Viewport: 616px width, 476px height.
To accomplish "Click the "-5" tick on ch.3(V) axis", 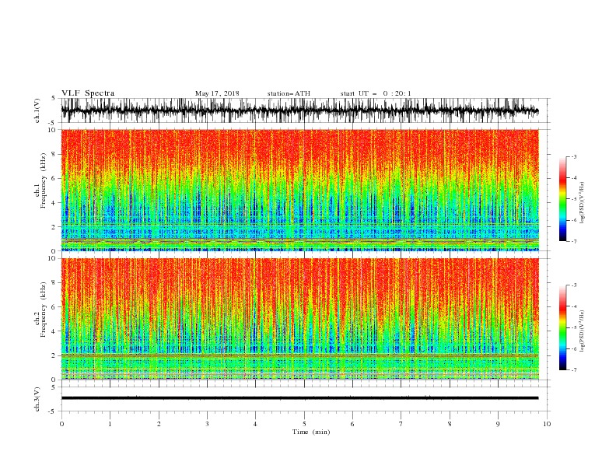I will [53, 411].
